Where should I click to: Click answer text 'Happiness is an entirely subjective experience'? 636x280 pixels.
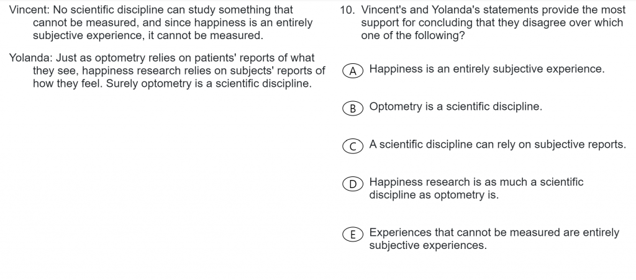(487, 69)
